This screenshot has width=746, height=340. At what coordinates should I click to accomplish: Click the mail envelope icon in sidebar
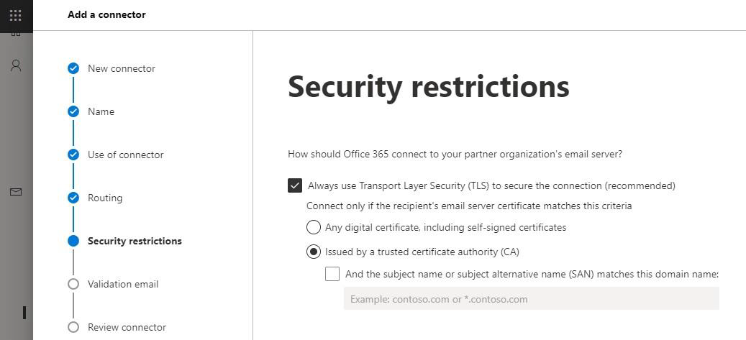16,192
